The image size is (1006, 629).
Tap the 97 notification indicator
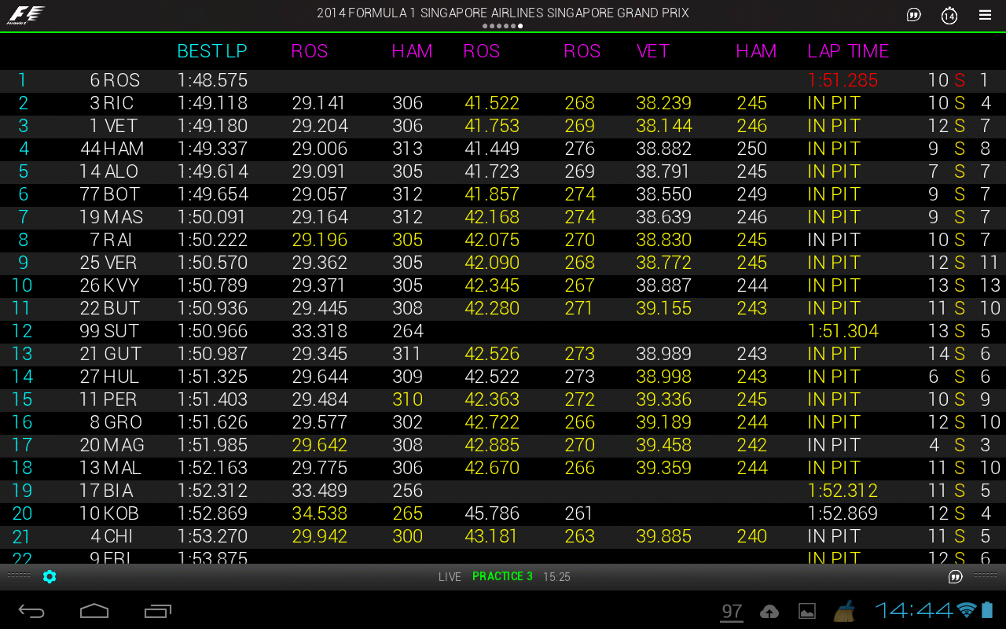tap(732, 611)
